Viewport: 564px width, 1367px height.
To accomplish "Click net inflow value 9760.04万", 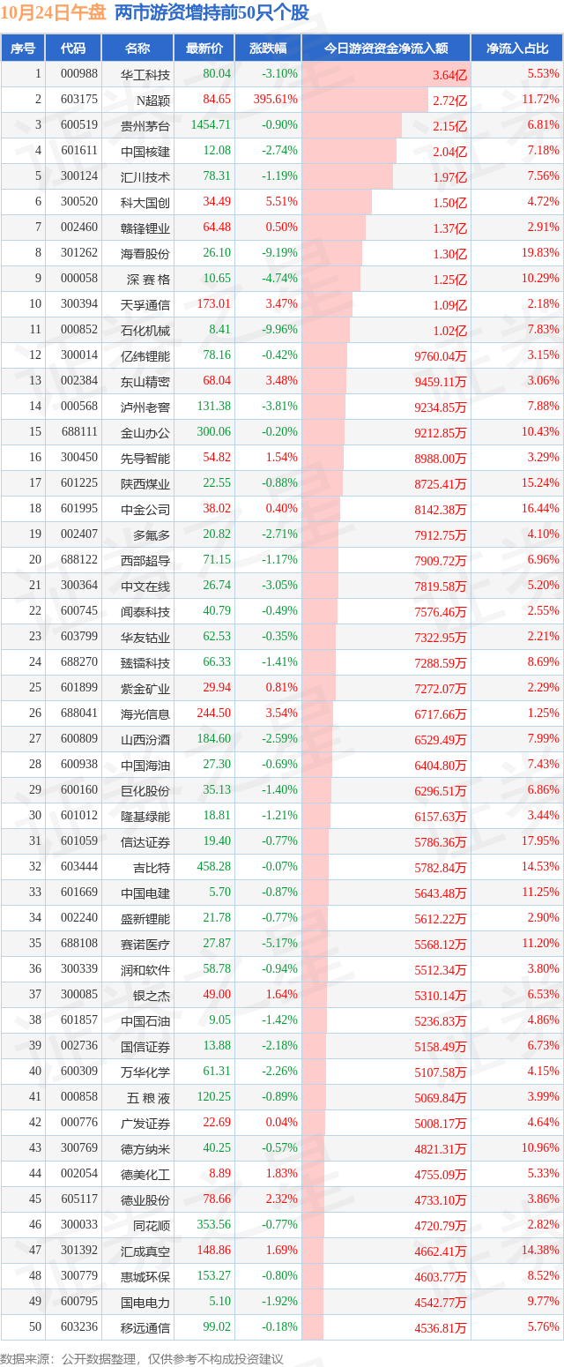I will 441,356.
